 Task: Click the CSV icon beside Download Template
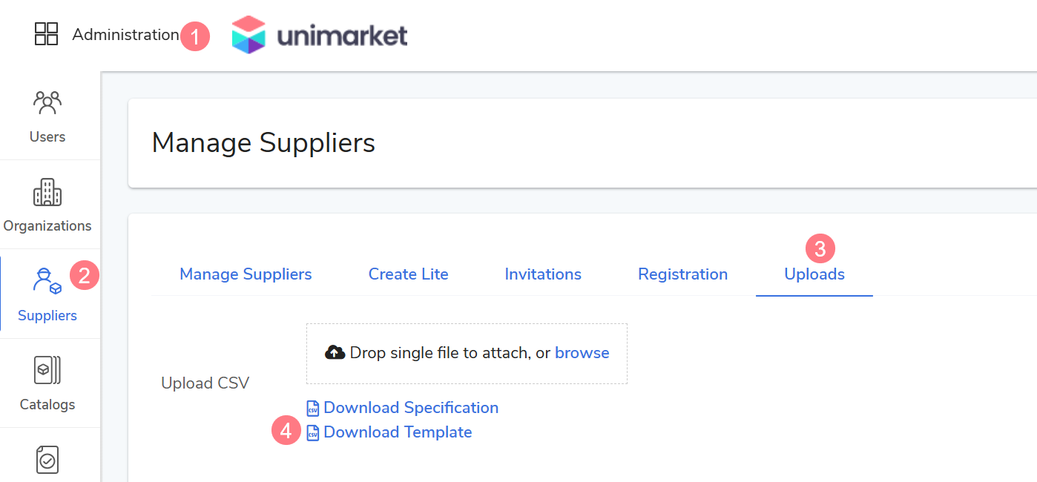pyautogui.click(x=313, y=433)
